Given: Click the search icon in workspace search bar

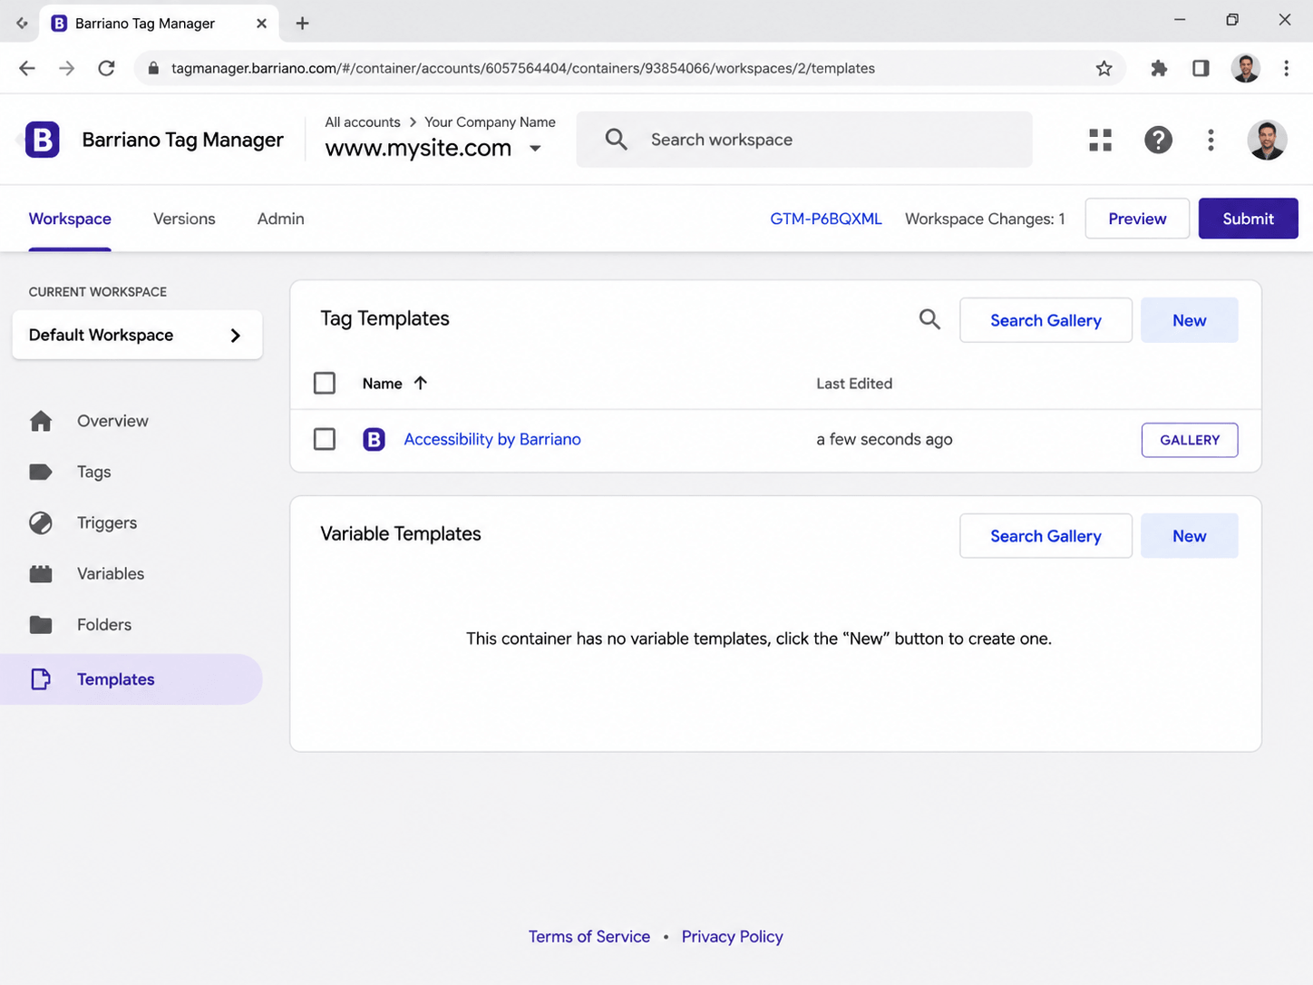Looking at the screenshot, I should point(616,140).
